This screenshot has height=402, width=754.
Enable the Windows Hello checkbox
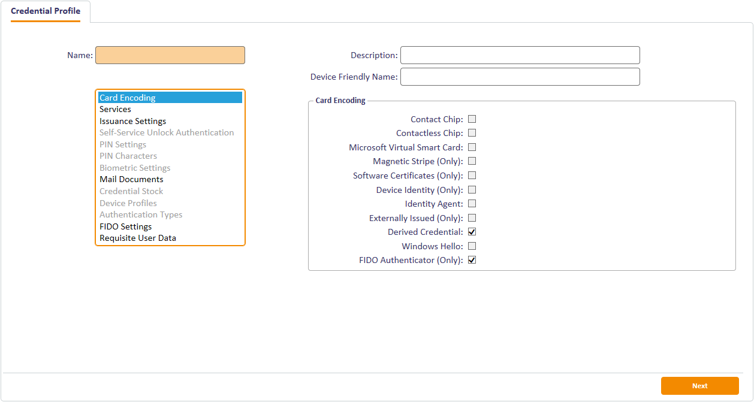click(x=472, y=246)
